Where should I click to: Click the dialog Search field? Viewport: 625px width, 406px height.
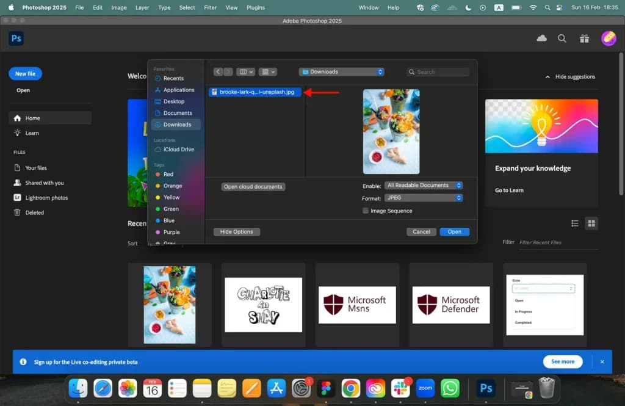[438, 72]
